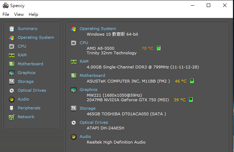The width and height of the screenshot is (234, 152).
Task: Open the Optical Drives heading link in summary
Action: click(x=94, y=122)
